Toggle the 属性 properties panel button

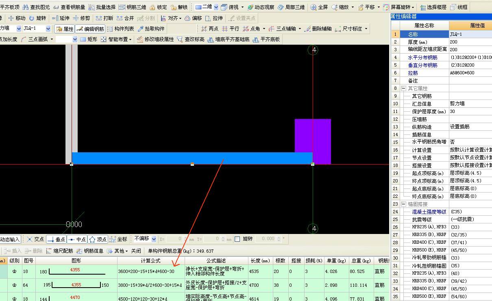[x=65, y=29]
